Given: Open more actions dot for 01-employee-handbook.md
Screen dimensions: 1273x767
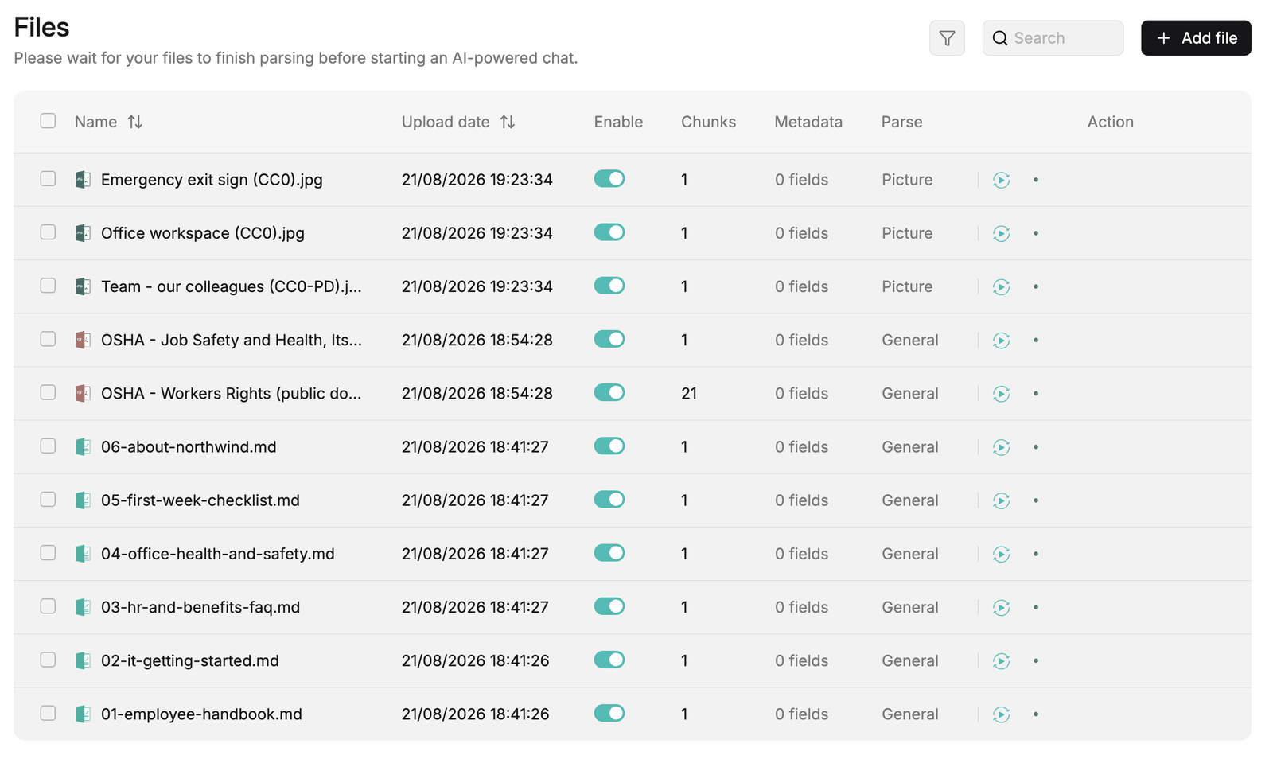Looking at the screenshot, I should click(x=1036, y=714).
